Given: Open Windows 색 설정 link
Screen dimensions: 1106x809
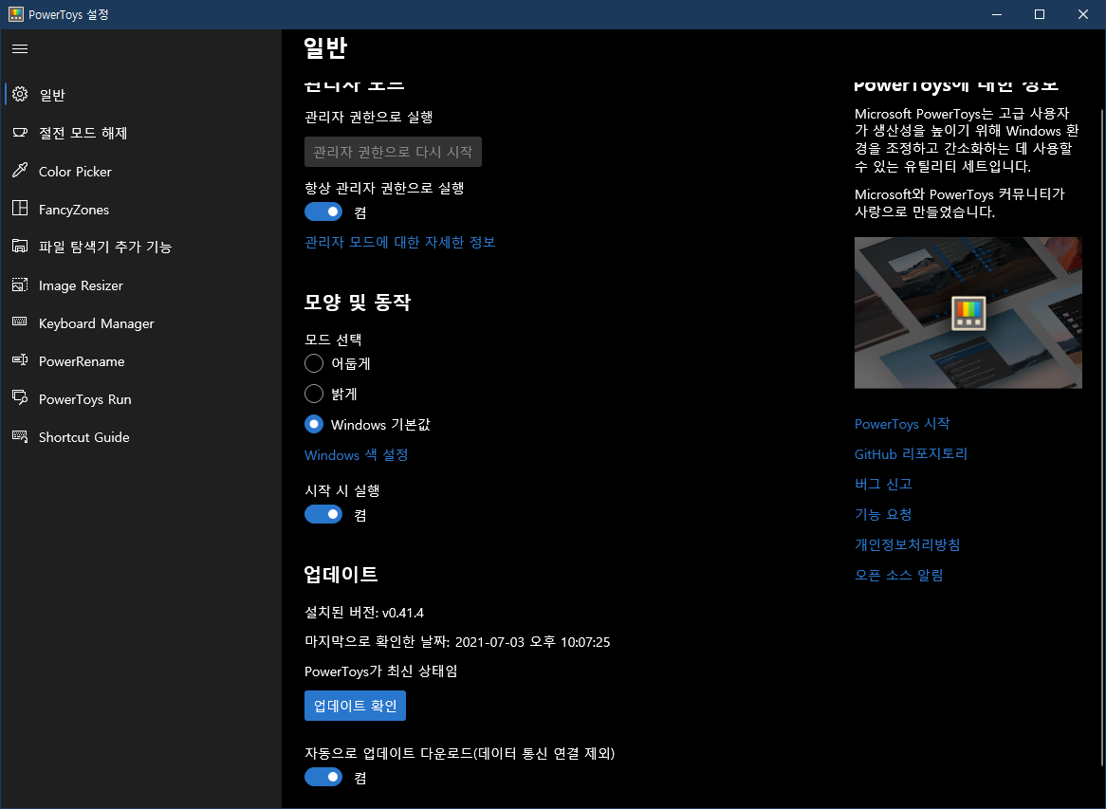Looking at the screenshot, I should coord(357,455).
